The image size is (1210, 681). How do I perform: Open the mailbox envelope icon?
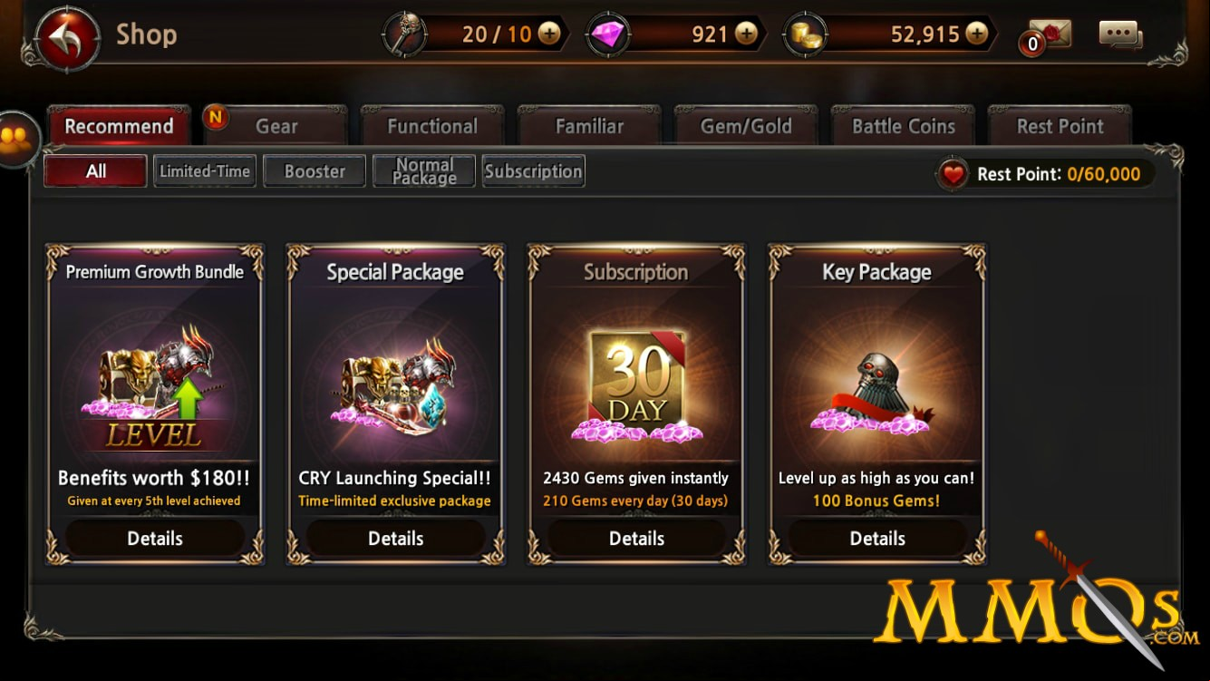coord(1049,35)
